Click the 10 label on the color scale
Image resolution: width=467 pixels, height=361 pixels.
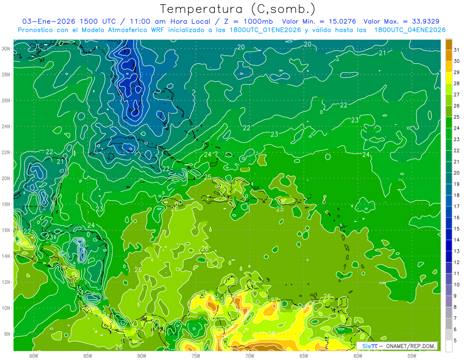click(457, 285)
